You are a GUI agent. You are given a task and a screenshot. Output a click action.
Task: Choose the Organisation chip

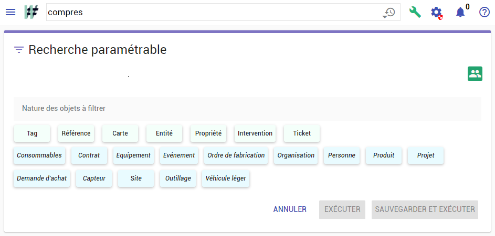pyautogui.click(x=296, y=155)
